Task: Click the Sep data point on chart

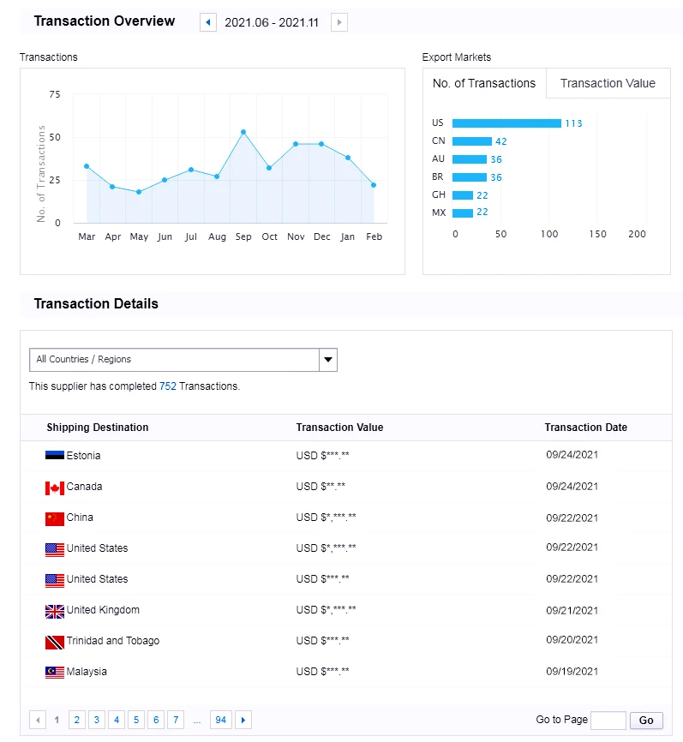Action: 243,132
